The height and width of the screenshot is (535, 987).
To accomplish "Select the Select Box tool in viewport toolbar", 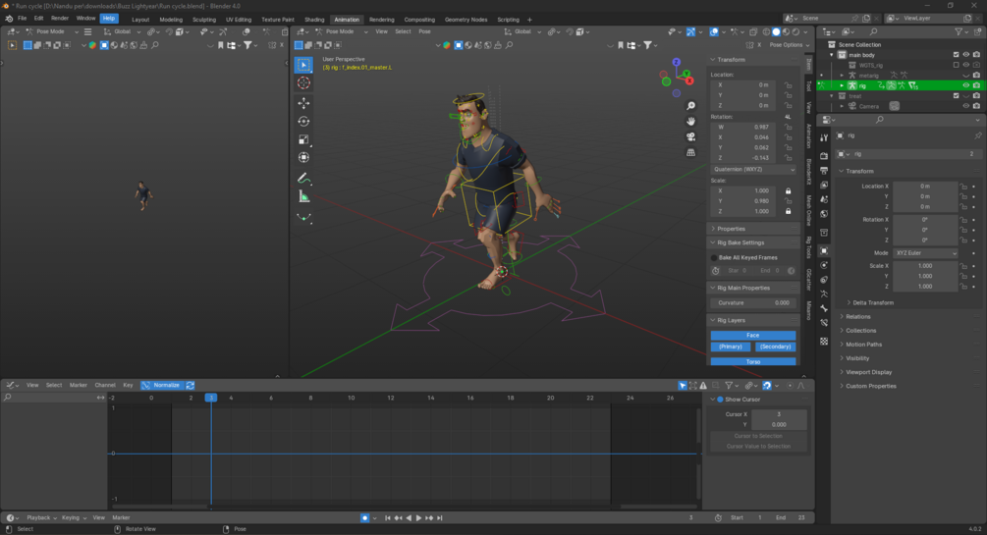I will [x=304, y=65].
